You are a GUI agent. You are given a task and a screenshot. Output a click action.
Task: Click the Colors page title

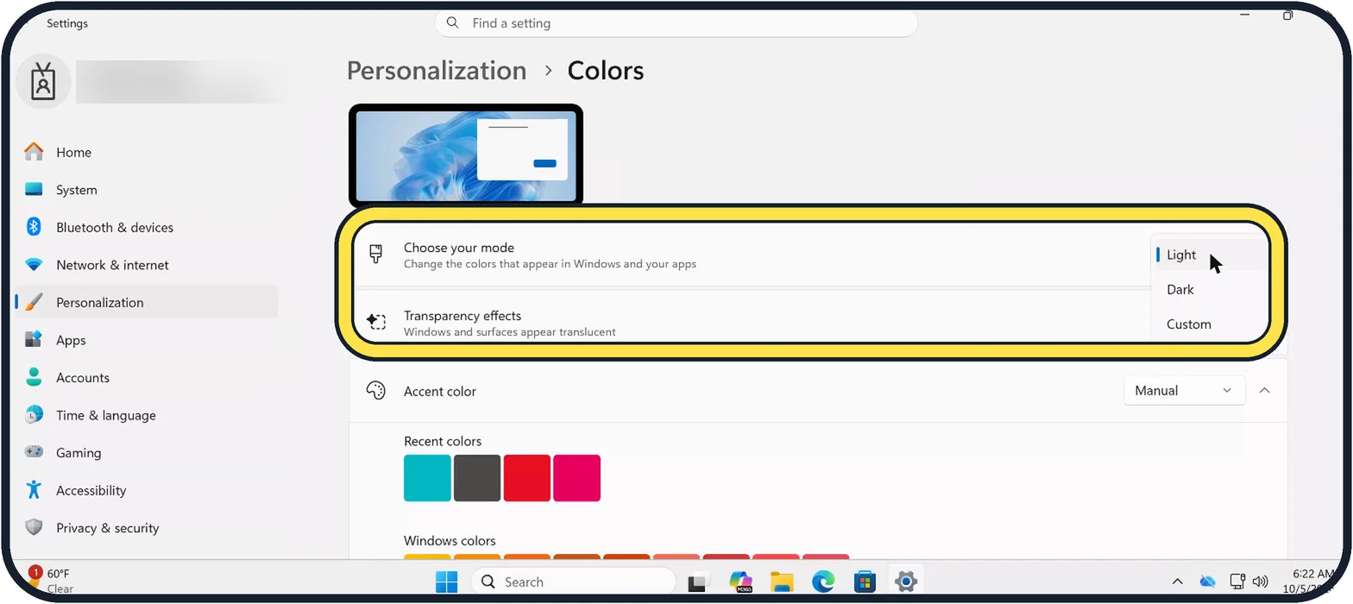[606, 71]
